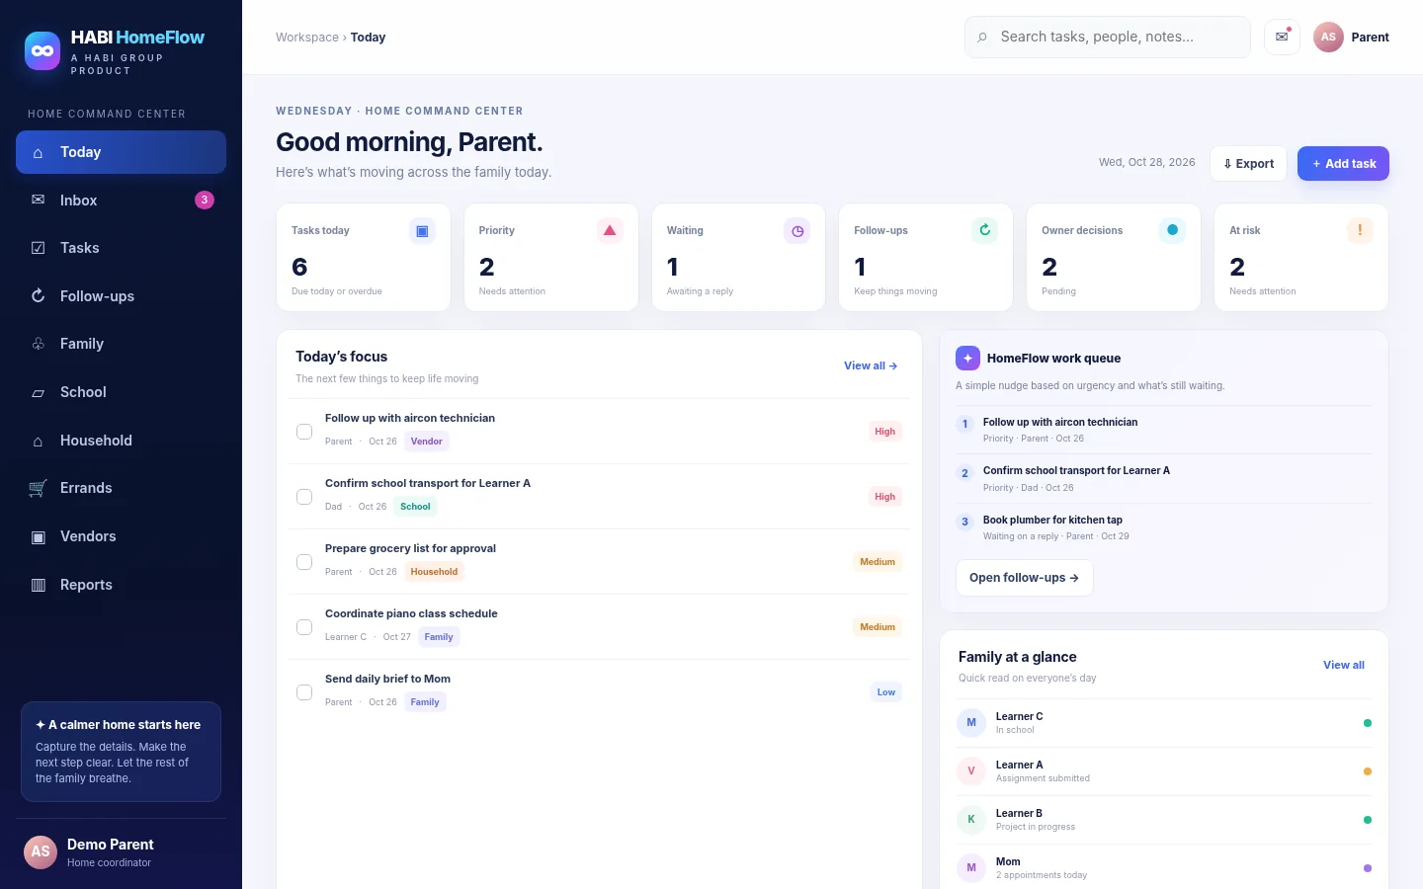Image resolution: width=1423 pixels, height=889 pixels.
Task: Click the Demo Parent avatar in sidebar footer
Action: [41, 851]
